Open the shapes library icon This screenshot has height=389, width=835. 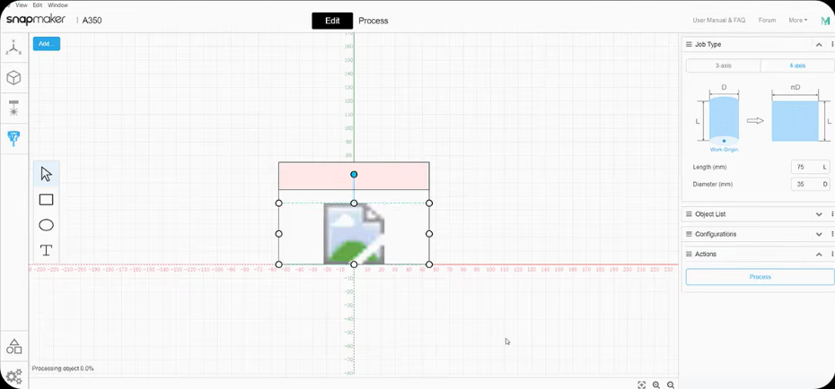[13, 347]
